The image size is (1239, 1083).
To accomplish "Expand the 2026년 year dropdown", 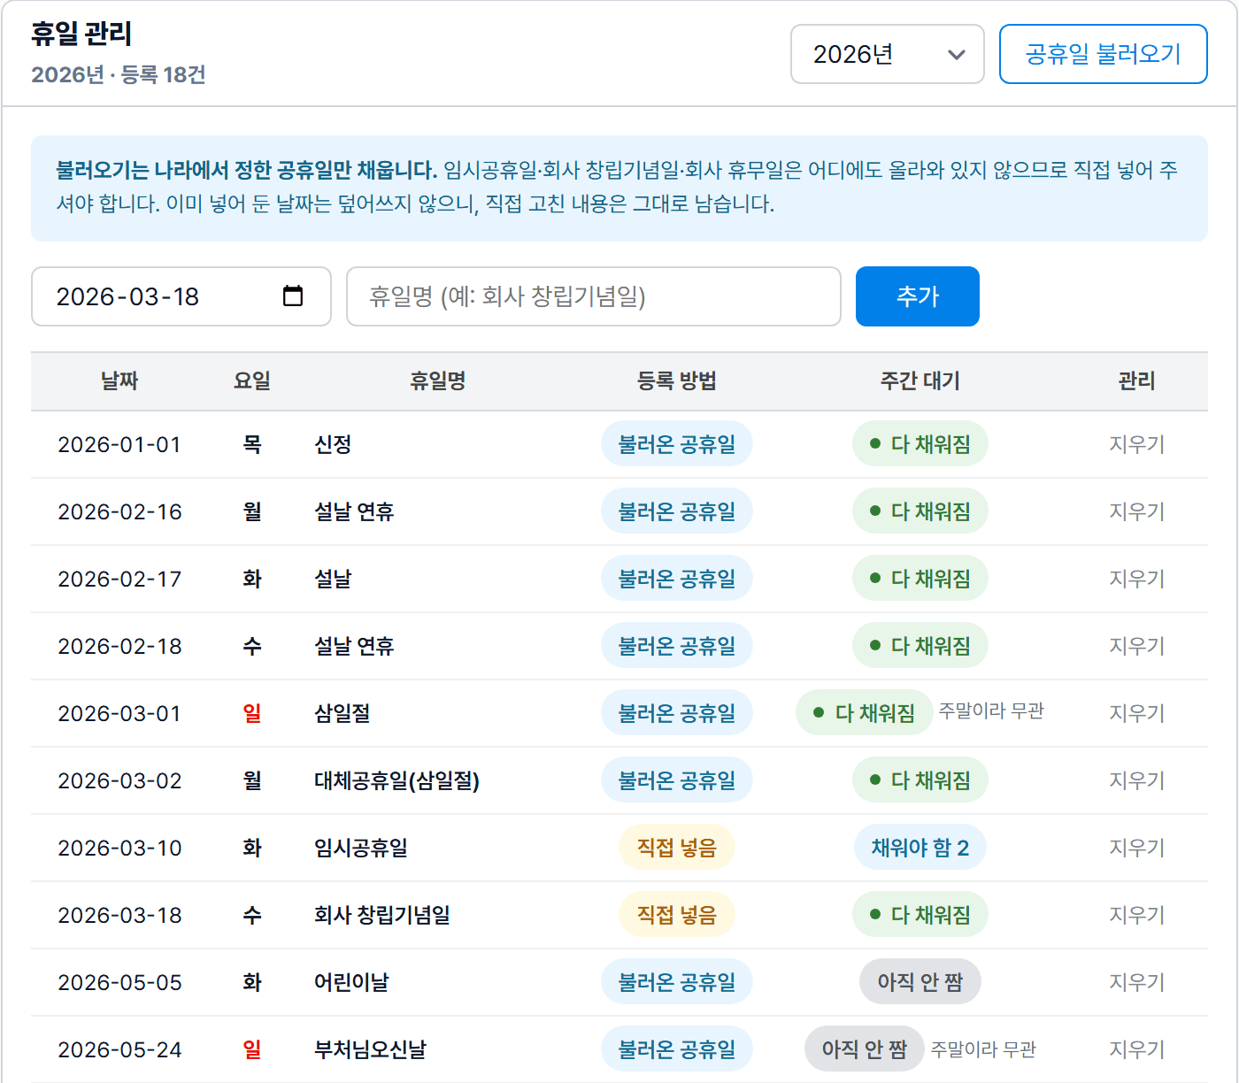I will click(x=887, y=54).
